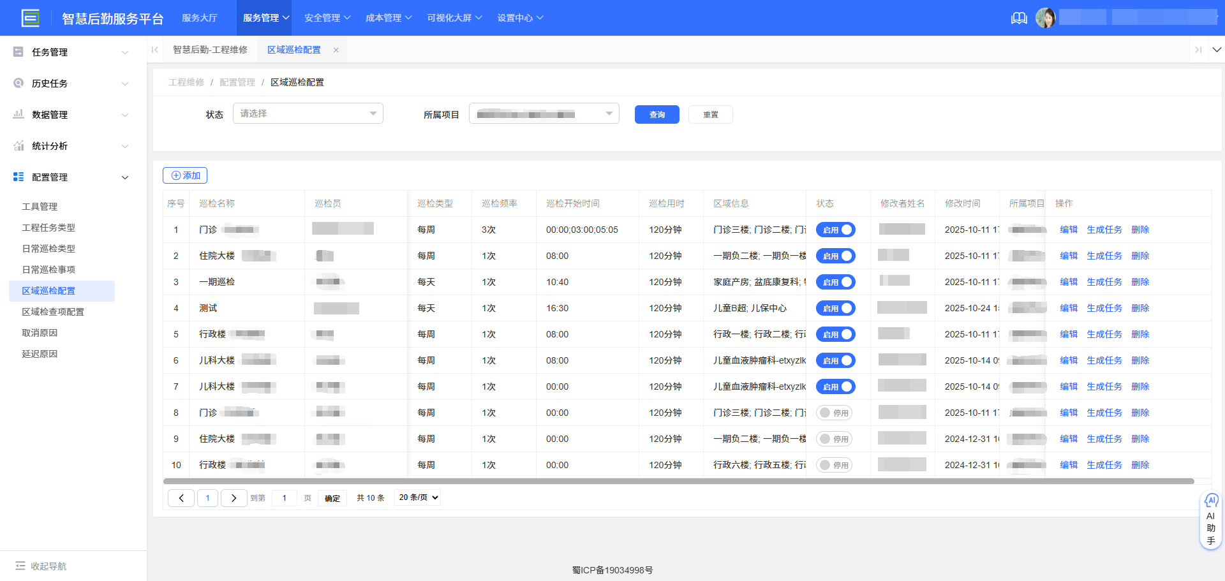Open the 服务大厅 menu item
Image resolution: width=1225 pixels, height=581 pixels.
(201, 18)
